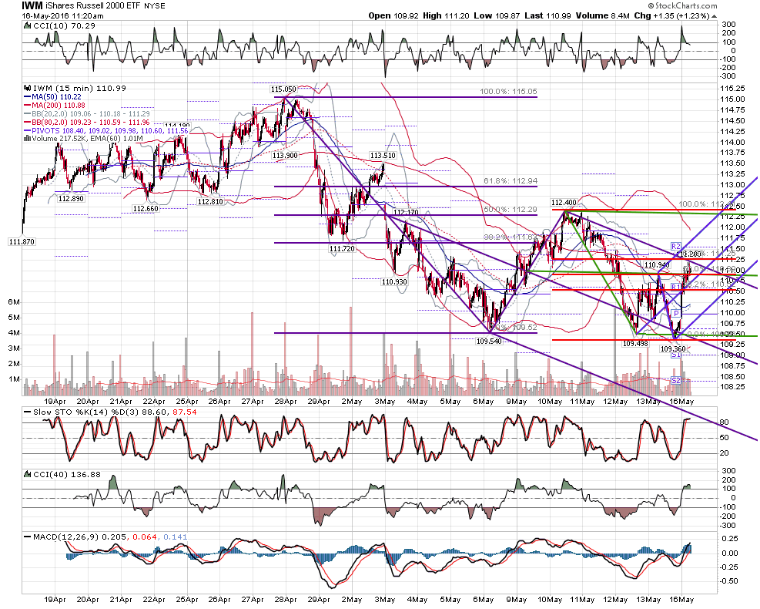Select the Open 109.92 value
The height and width of the screenshot is (609, 760).
coord(393,15)
